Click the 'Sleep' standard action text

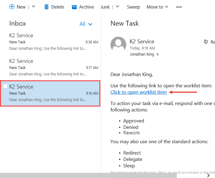click(129, 166)
